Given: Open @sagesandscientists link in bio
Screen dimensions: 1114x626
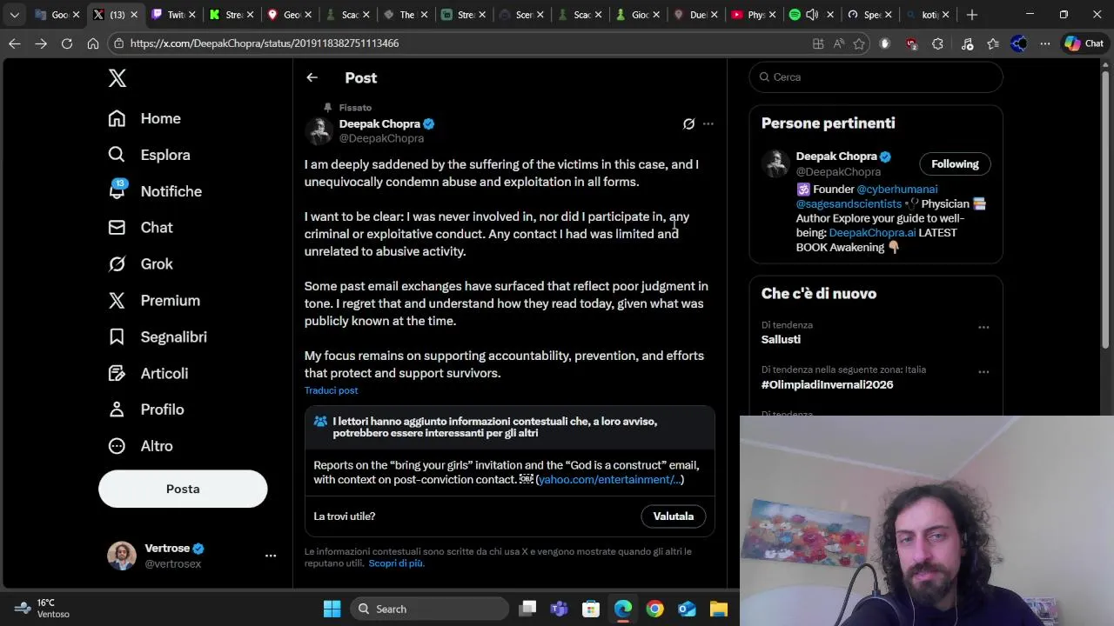Looking at the screenshot, I should point(849,203).
